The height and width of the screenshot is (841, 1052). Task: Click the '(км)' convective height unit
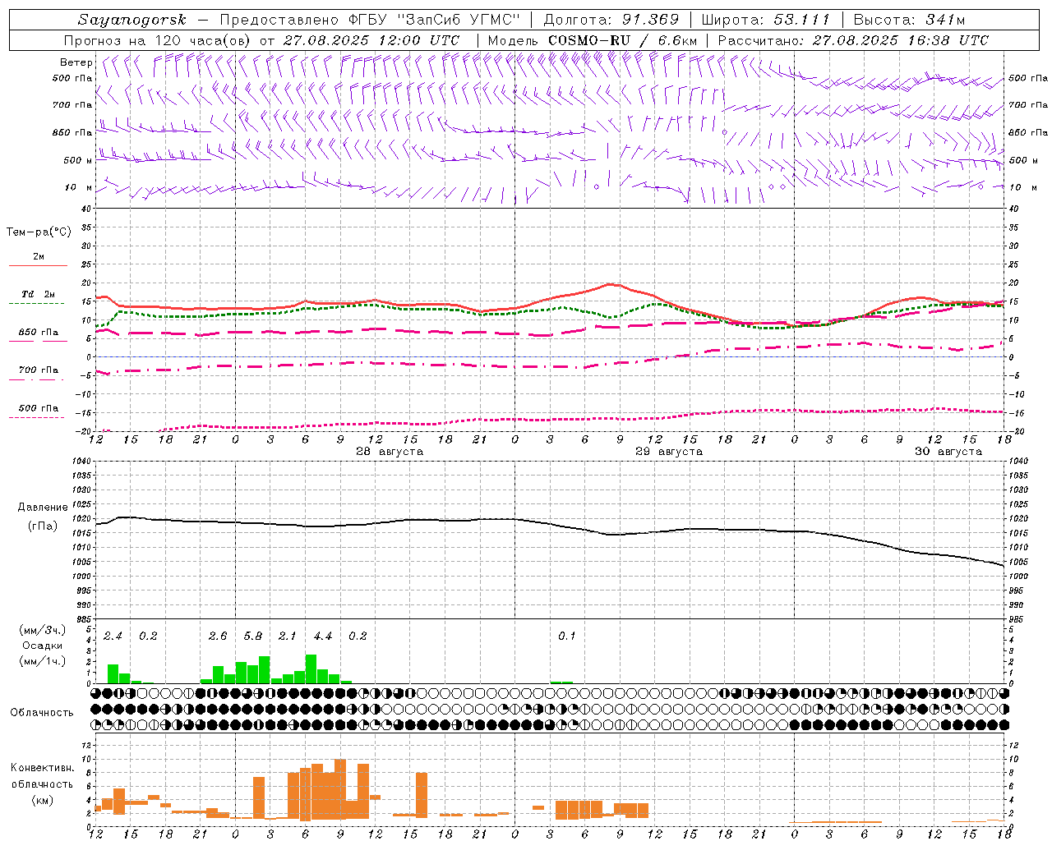[43, 799]
